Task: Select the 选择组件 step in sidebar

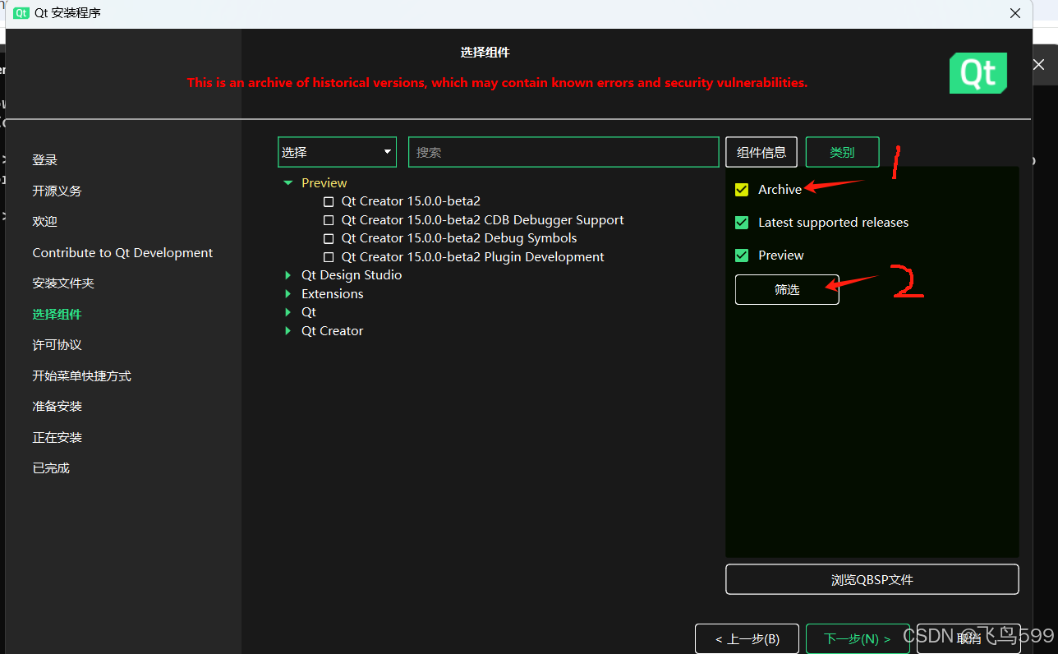Action: click(x=57, y=315)
